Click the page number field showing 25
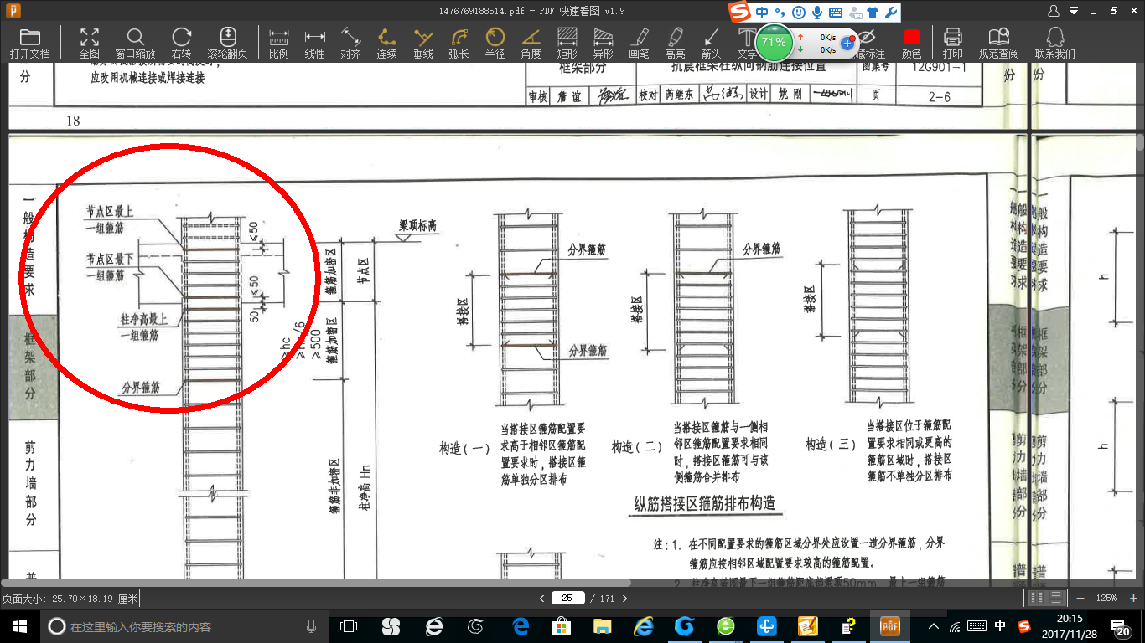1145x643 pixels. click(x=567, y=598)
